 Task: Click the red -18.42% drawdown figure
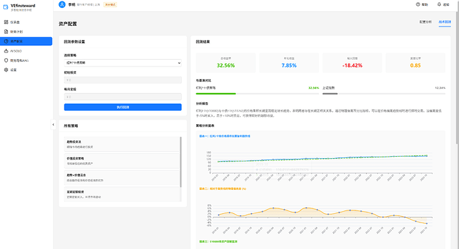pyautogui.click(x=352, y=66)
